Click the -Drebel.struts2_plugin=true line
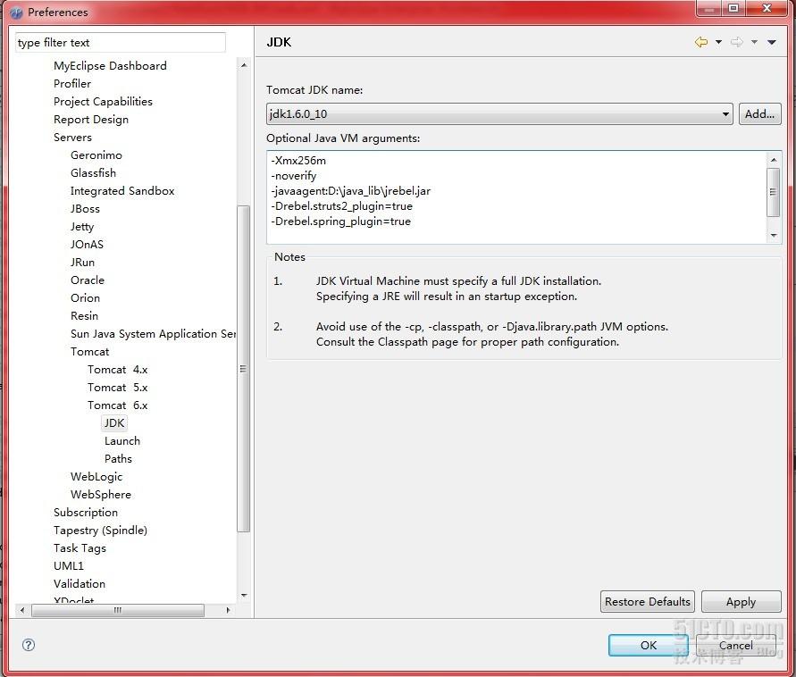796x677 pixels. [341, 206]
